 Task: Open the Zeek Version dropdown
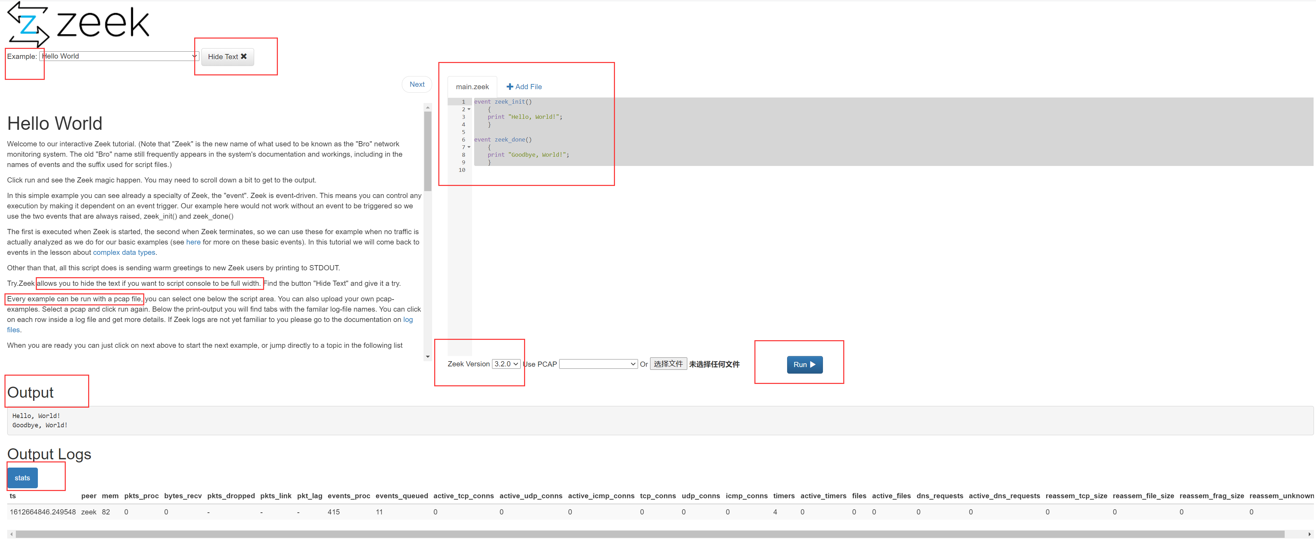click(x=506, y=364)
